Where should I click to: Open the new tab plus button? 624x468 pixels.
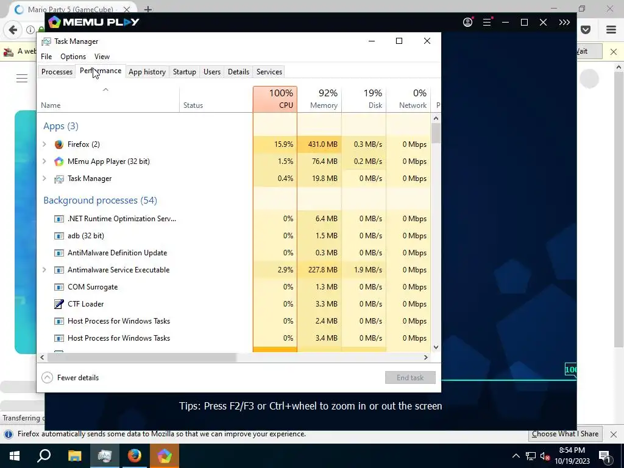(147, 9)
